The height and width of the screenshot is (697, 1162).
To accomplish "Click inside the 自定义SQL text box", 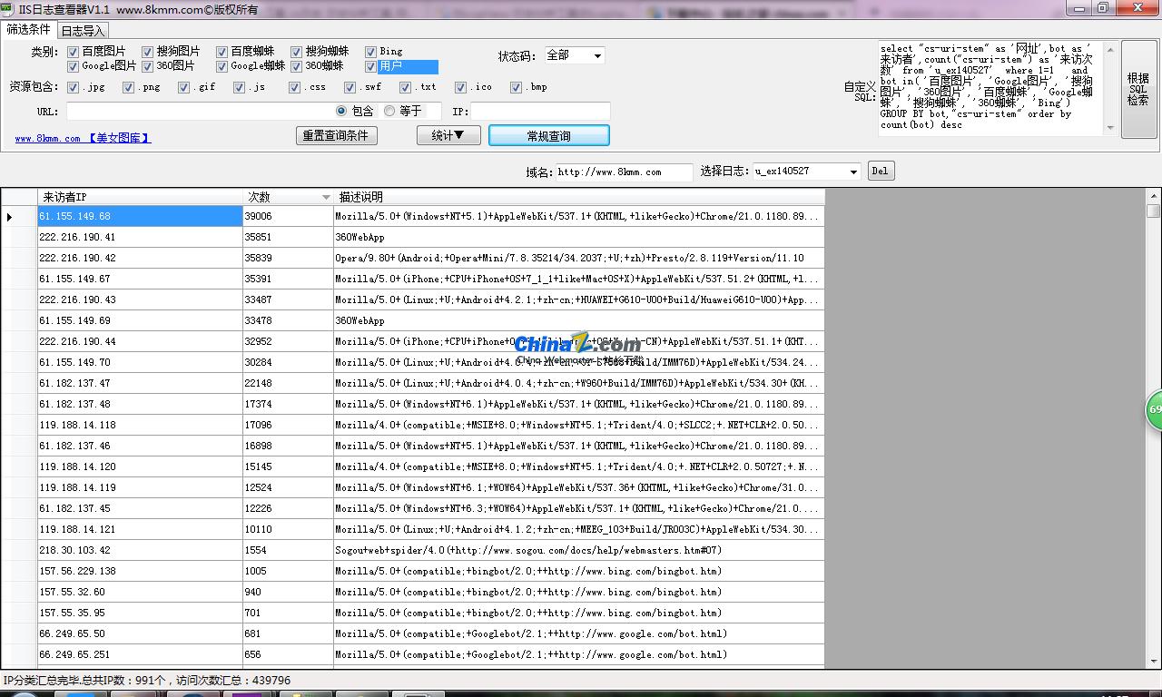I will tap(990, 87).
